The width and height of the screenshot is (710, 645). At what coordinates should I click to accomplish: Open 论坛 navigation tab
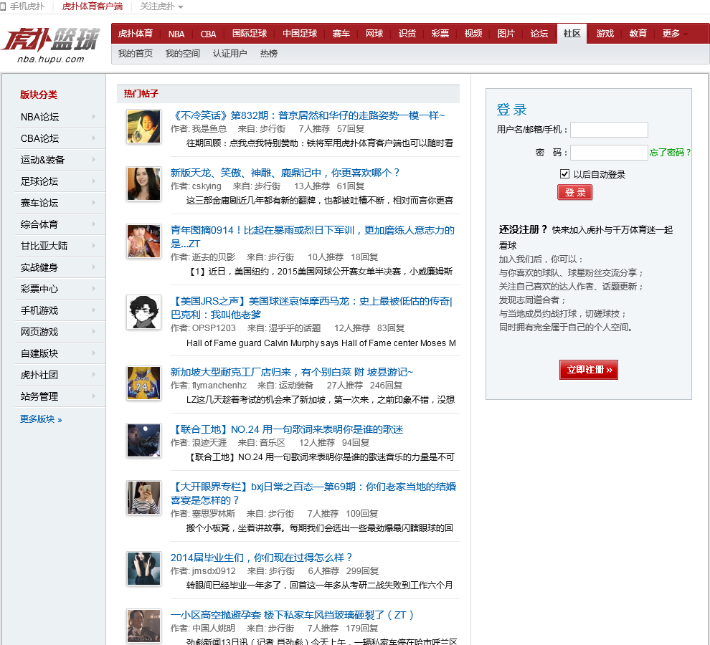tap(539, 34)
